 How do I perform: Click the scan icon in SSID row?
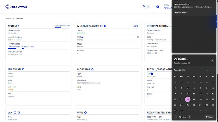point(138,37)
